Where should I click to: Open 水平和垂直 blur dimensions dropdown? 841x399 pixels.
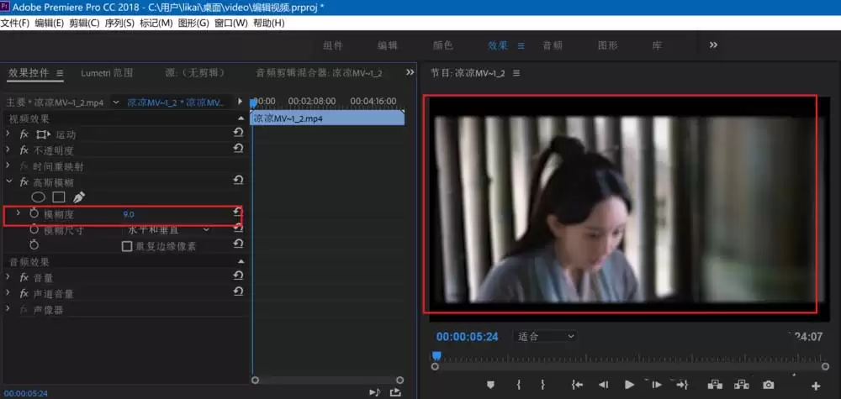click(x=168, y=229)
